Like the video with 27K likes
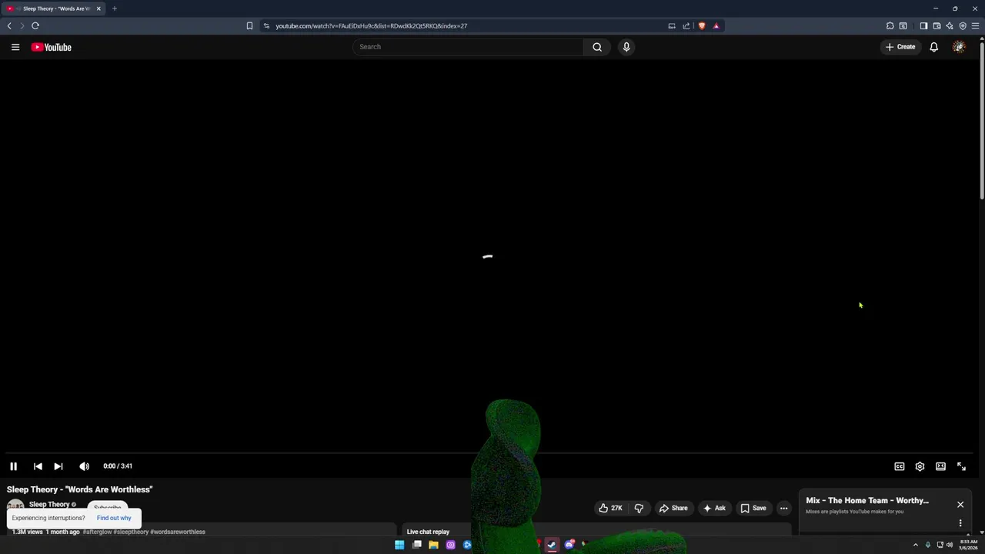This screenshot has width=985, height=554. click(610, 508)
